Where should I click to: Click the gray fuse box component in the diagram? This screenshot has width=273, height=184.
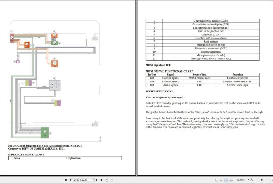(55, 85)
